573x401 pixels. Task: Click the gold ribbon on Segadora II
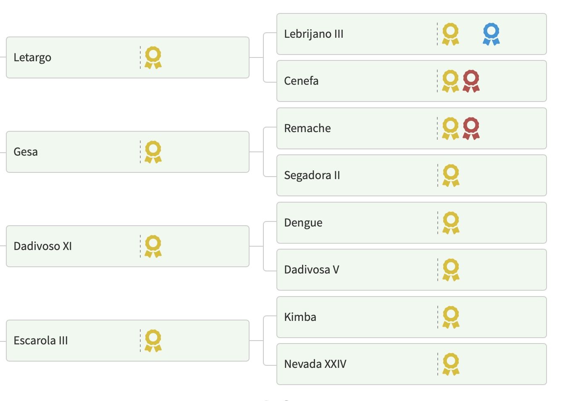click(451, 175)
